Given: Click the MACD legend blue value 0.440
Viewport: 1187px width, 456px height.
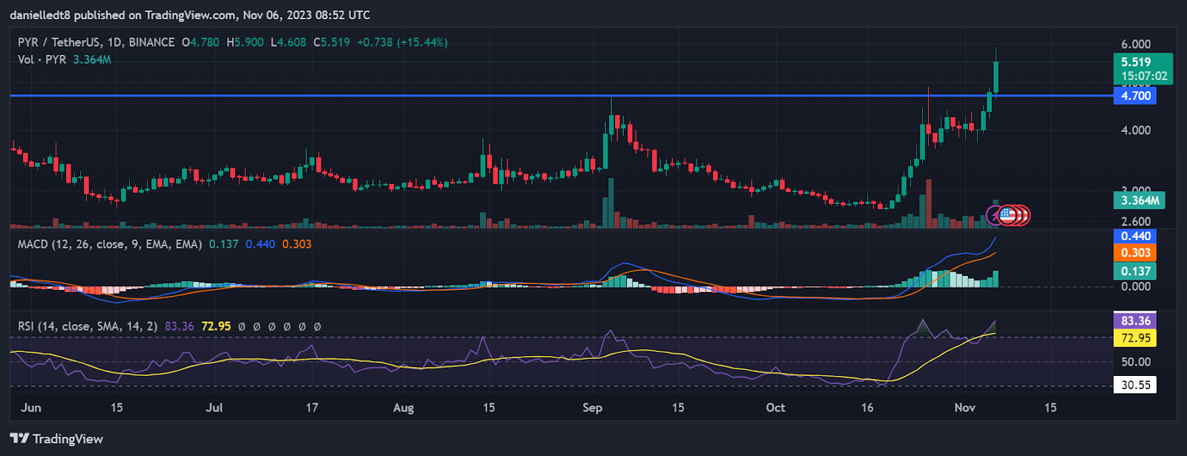Looking at the screenshot, I should (x=260, y=244).
